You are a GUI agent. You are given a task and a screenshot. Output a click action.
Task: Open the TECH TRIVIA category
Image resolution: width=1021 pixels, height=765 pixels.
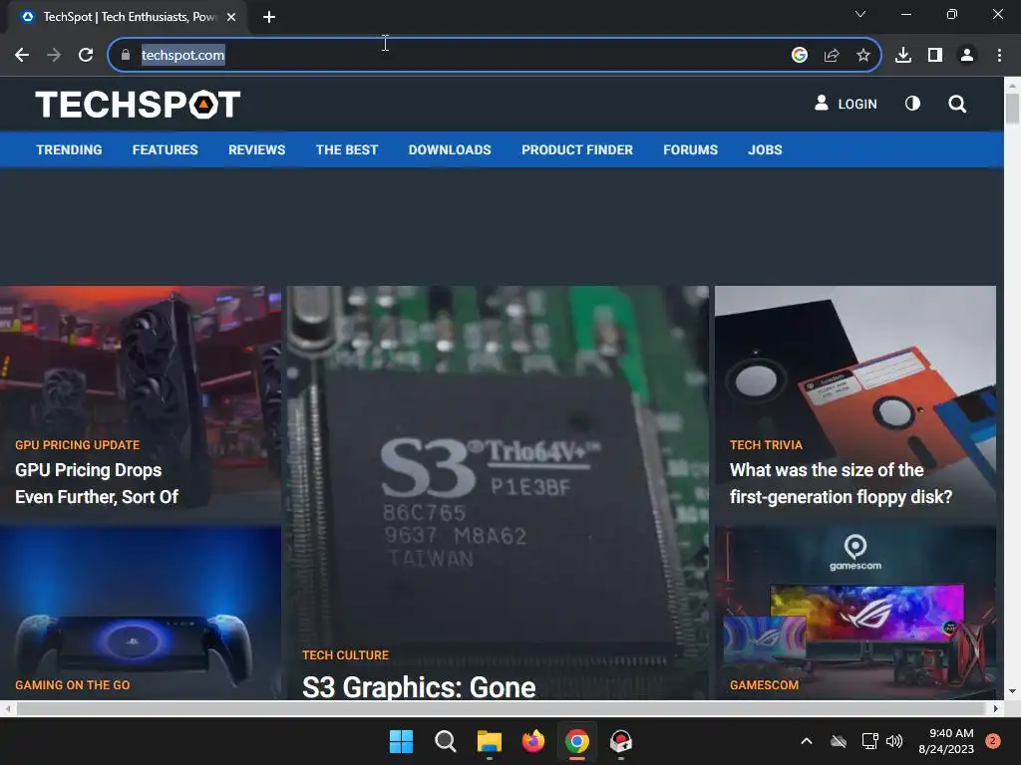pyautogui.click(x=766, y=445)
